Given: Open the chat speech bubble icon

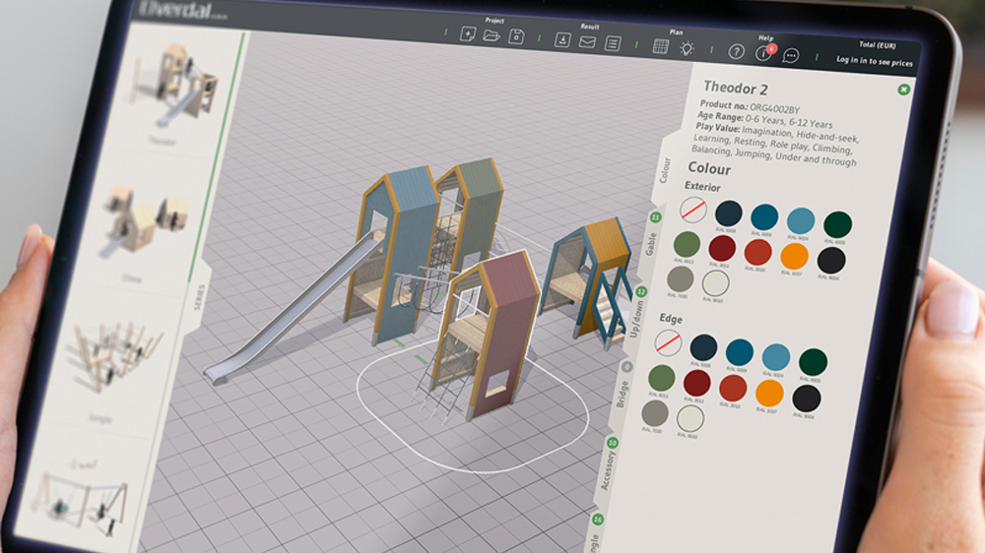Looking at the screenshot, I should click(791, 56).
